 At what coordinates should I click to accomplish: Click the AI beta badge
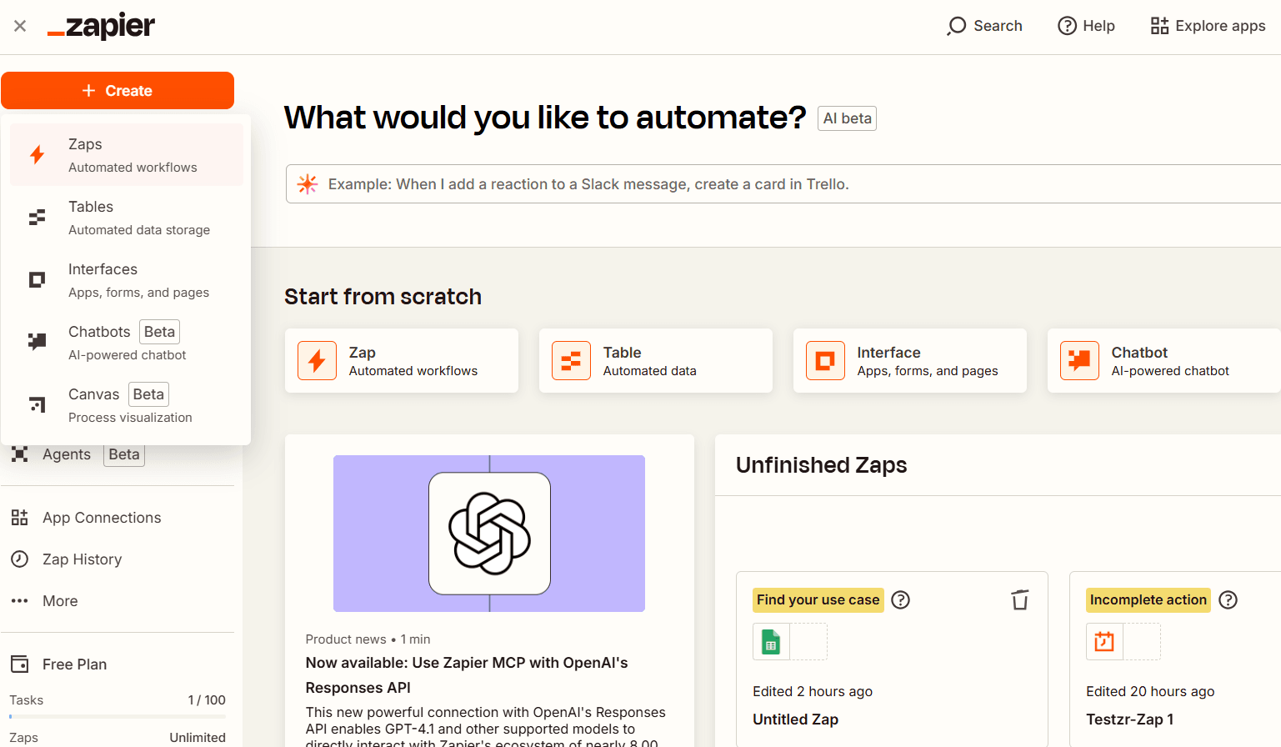coord(847,118)
